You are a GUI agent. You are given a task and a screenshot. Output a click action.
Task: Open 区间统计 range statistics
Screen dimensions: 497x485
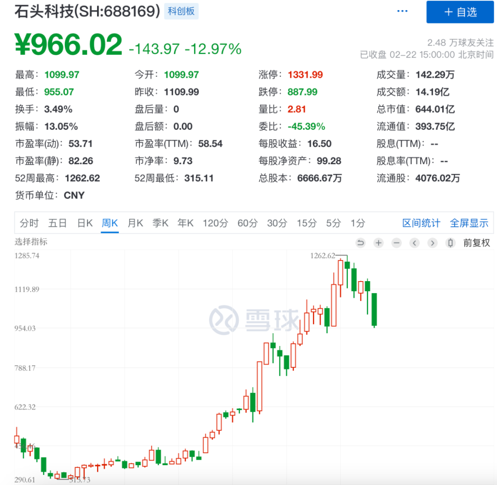(x=421, y=223)
